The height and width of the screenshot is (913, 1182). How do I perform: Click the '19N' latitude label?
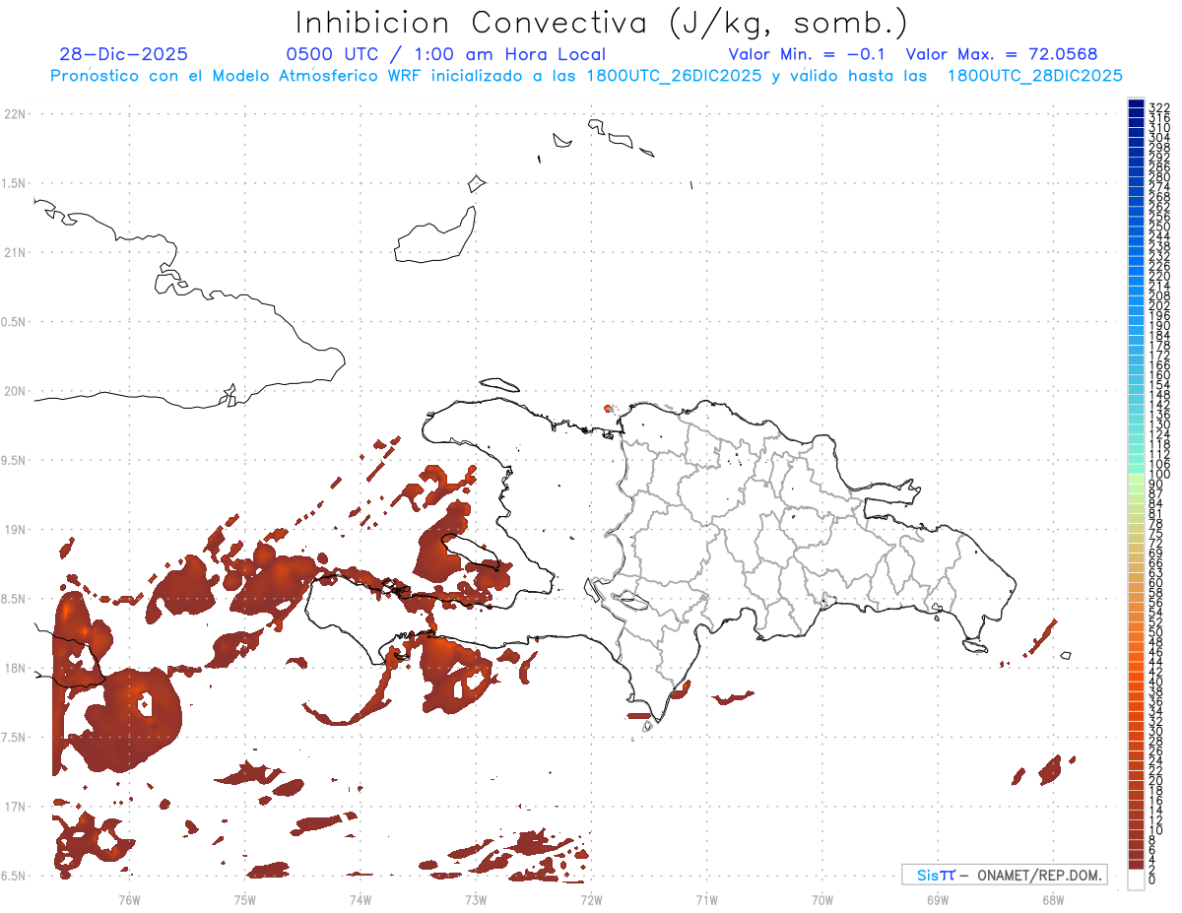15,530
